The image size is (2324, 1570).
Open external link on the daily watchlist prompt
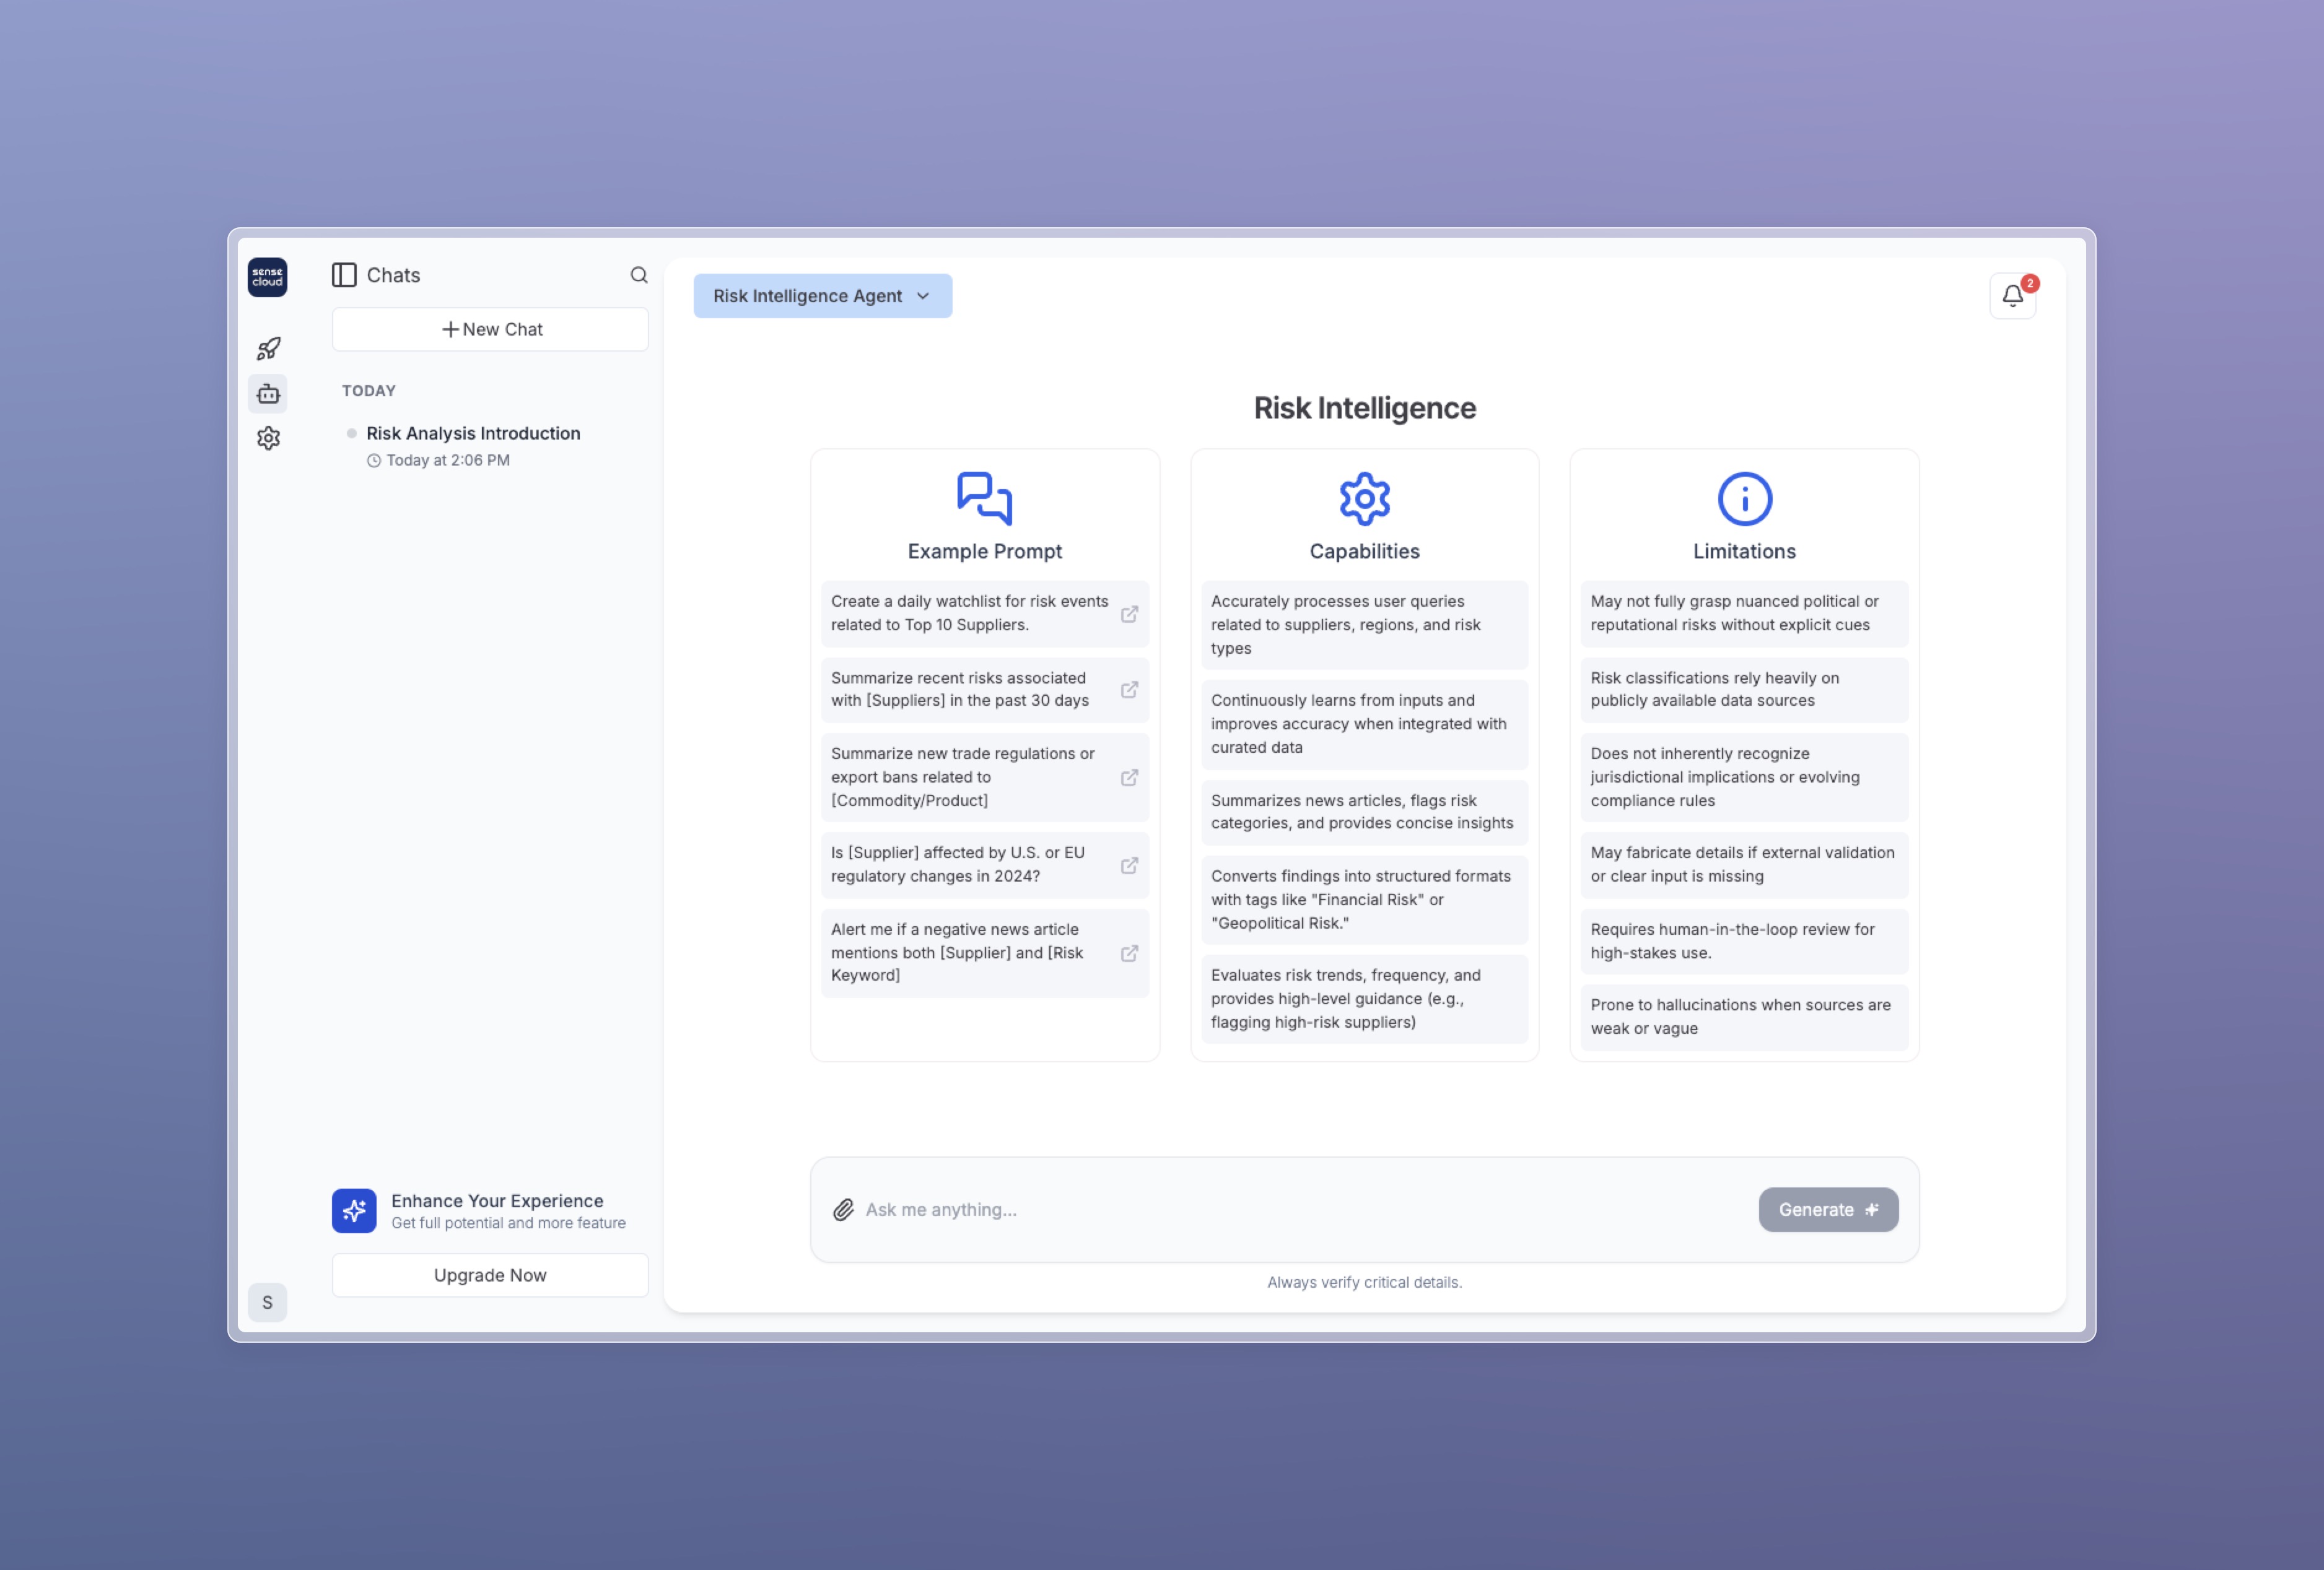1129,614
